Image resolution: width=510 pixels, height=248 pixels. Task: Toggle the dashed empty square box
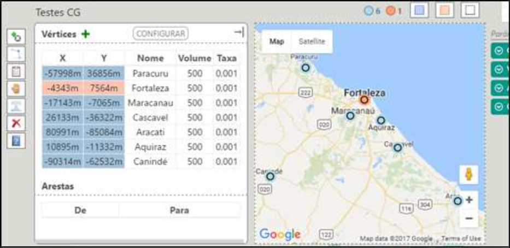coord(470,11)
